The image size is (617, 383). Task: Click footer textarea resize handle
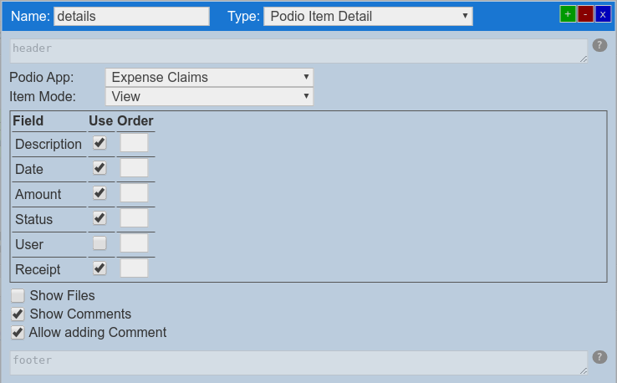point(584,370)
